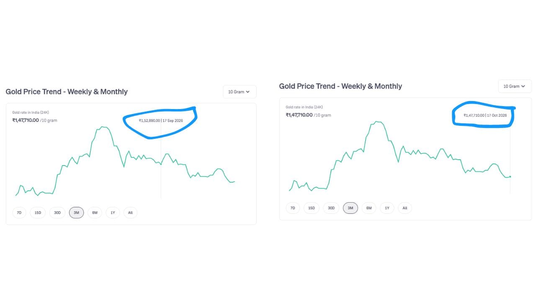The height and width of the screenshot is (302, 536).
Task: Open 10 Gram dropdown above the 17 Oct chart
Action: [x=515, y=86]
